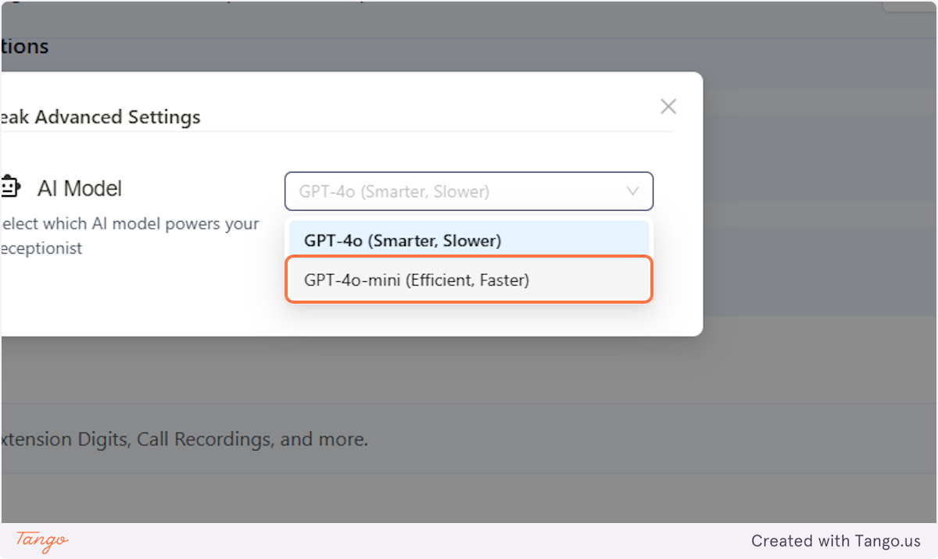The height and width of the screenshot is (559, 938).
Task: Click the Advanced Settings dialog title
Action: (101, 117)
